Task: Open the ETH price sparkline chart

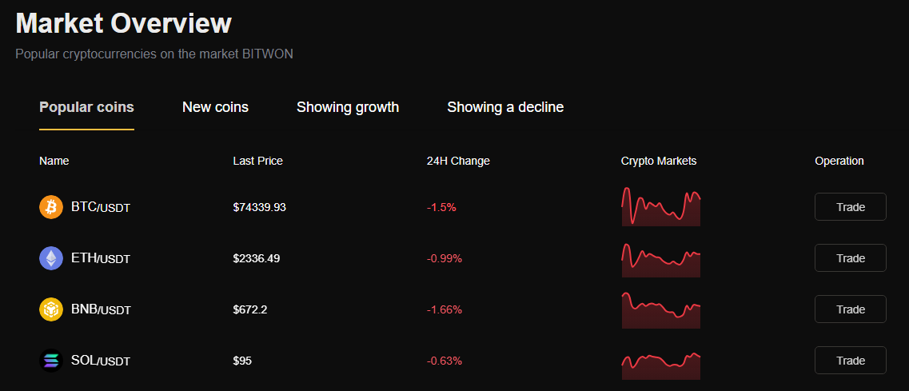Action: coord(660,259)
